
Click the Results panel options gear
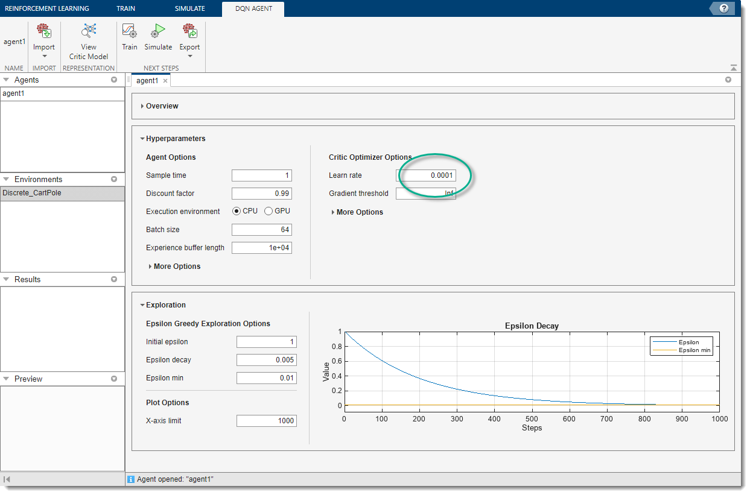pyautogui.click(x=114, y=279)
